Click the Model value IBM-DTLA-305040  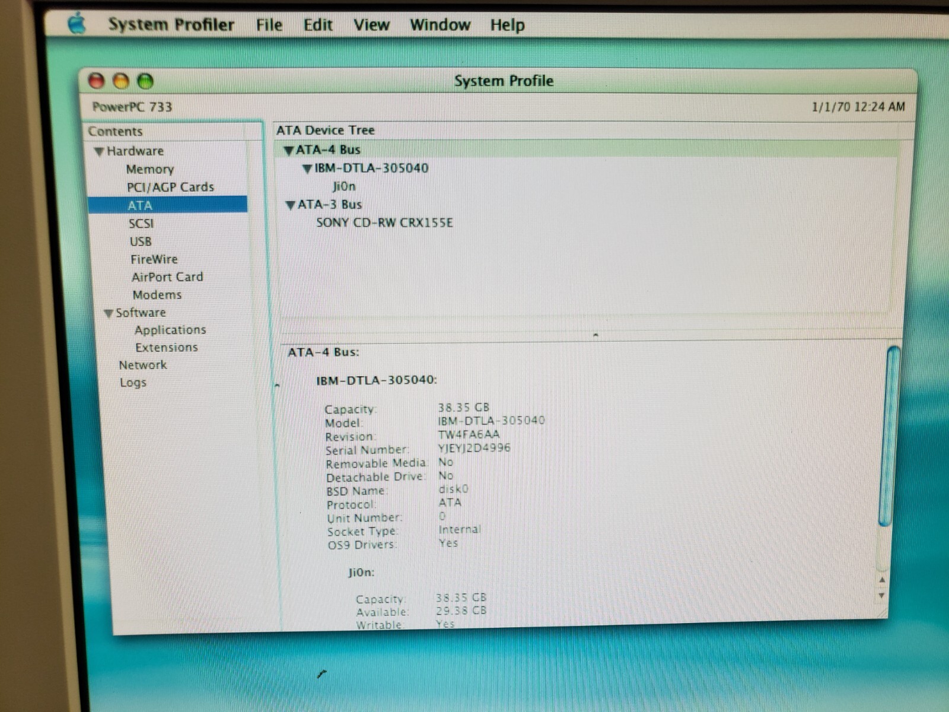[x=491, y=421]
